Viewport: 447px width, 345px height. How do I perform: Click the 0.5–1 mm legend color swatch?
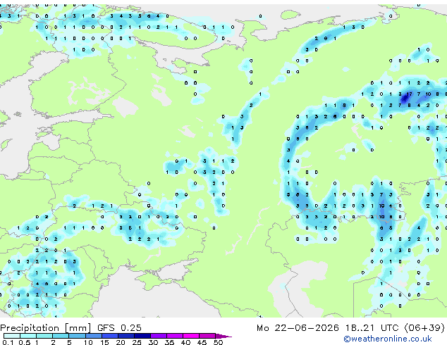pyautogui.click(x=28, y=336)
